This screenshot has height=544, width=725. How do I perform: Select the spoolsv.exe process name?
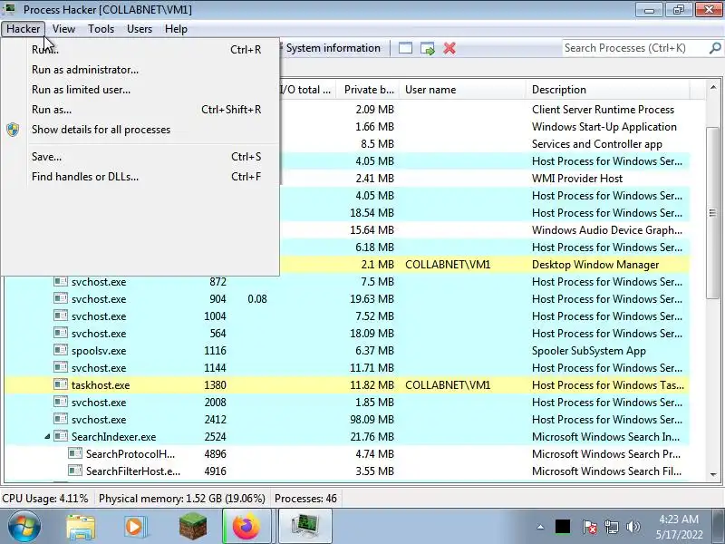pyautogui.click(x=99, y=351)
